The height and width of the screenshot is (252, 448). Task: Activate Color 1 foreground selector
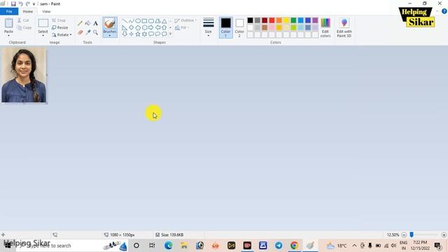tap(225, 27)
